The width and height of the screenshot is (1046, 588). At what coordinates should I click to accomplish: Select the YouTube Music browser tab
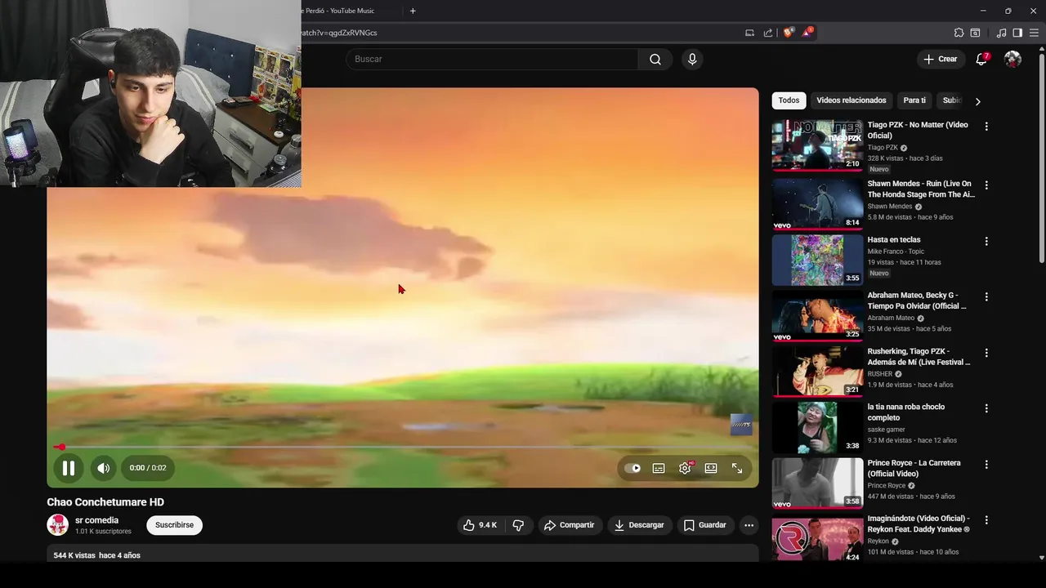pos(338,11)
